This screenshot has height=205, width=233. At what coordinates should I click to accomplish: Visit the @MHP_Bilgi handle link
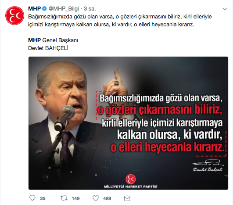click(x=64, y=9)
